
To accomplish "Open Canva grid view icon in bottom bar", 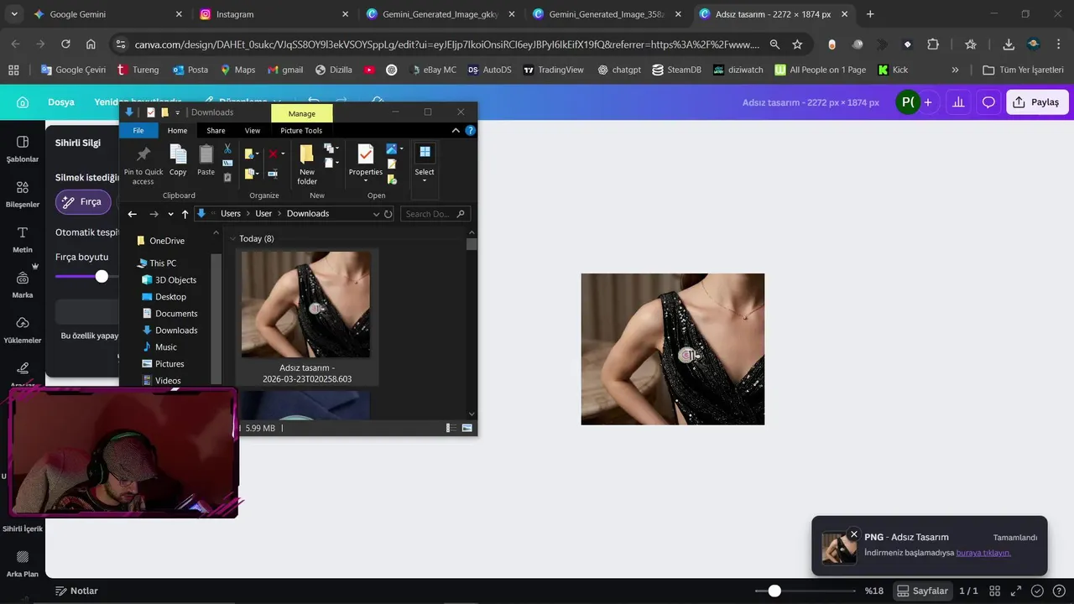I will pos(994,591).
